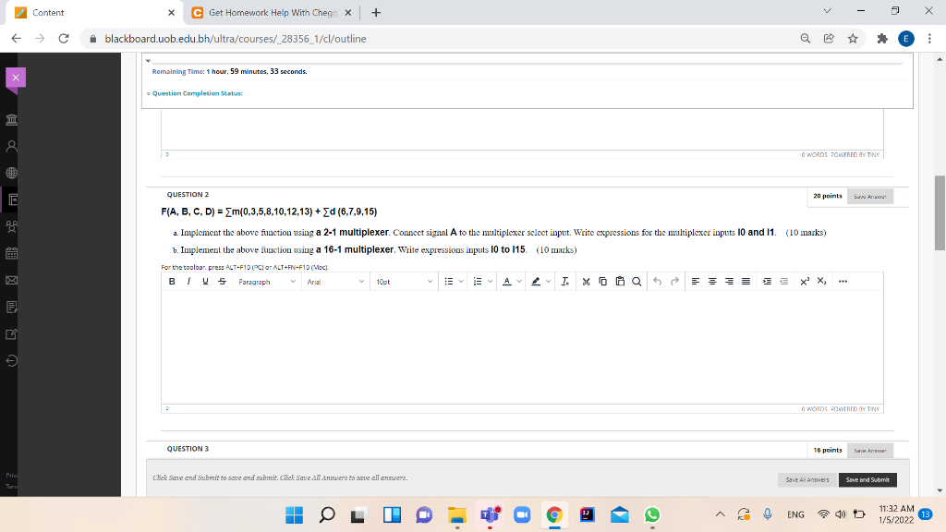The image size is (946, 532).
Task: Undo the last editor action
Action: pos(658,281)
